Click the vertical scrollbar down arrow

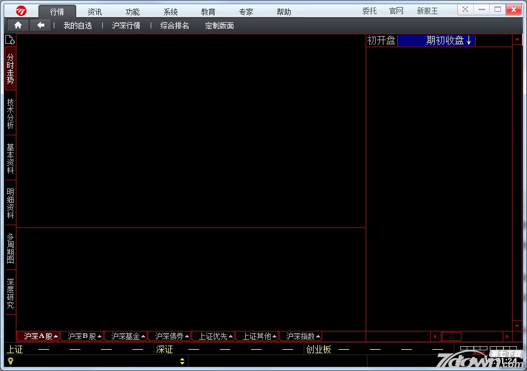coord(518,326)
